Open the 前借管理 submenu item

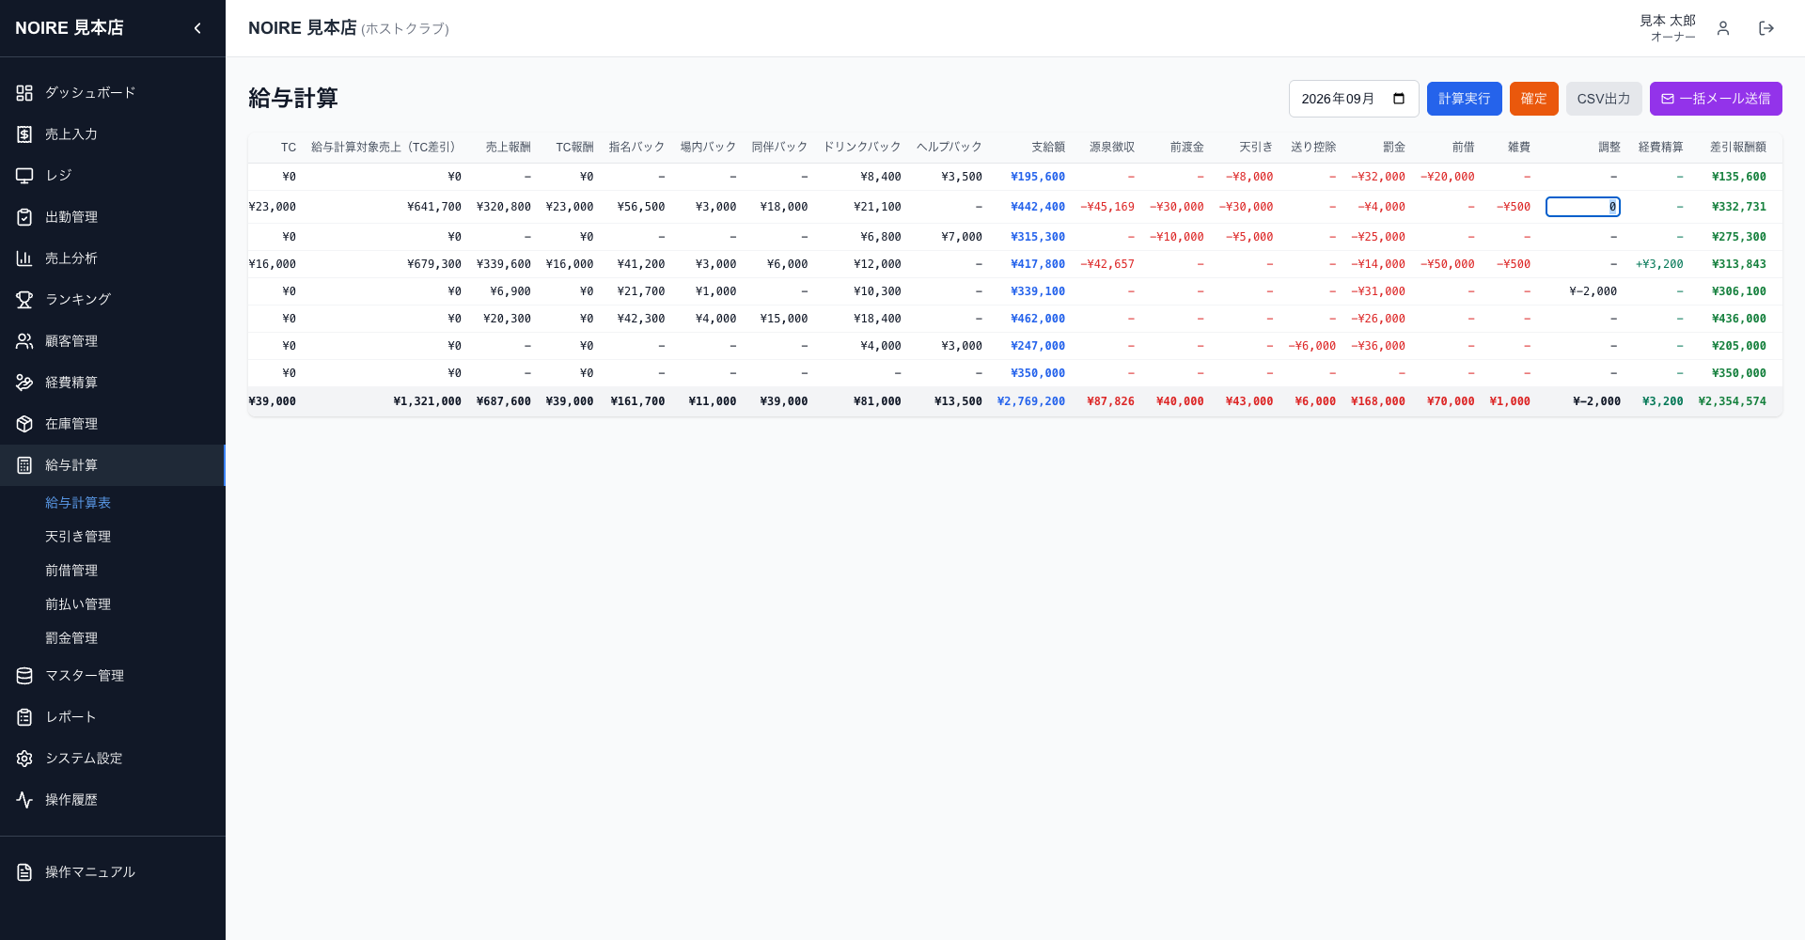pos(71,571)
